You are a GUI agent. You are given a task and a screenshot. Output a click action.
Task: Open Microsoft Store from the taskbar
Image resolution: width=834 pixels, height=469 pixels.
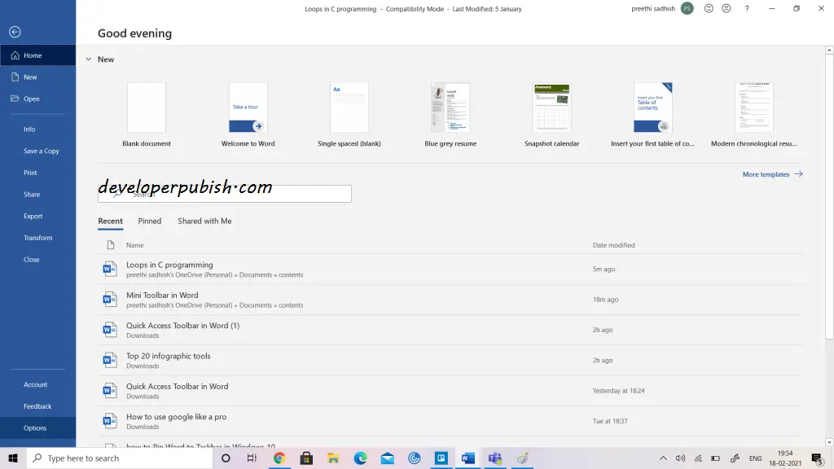306,458
